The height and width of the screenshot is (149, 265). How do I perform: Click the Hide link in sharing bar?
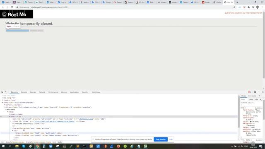point(171,139)
